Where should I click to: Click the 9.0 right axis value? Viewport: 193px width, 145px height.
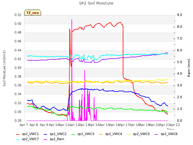[179, 15]
